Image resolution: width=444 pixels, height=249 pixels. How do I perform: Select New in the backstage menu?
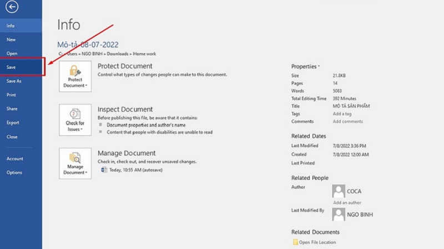[21, 39]
